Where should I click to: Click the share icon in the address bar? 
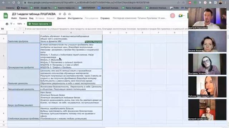tap(178, 2)
